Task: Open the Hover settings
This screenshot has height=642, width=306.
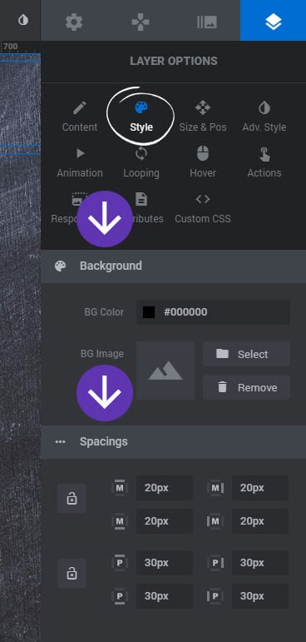Action: (x=203, y=163)
